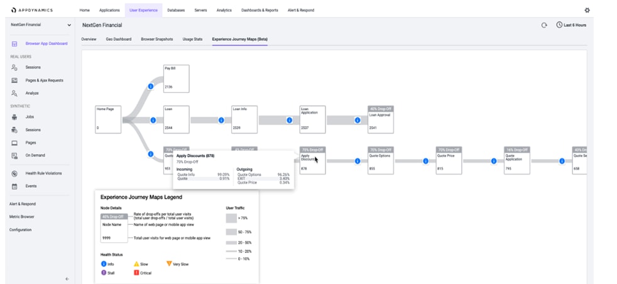Open Metric Browser in the sidebar
The width and height of the screenshot is (617, 284).
point(21,217)
